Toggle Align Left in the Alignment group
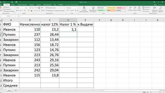This screenshot has width=165, height=93. 35,11
